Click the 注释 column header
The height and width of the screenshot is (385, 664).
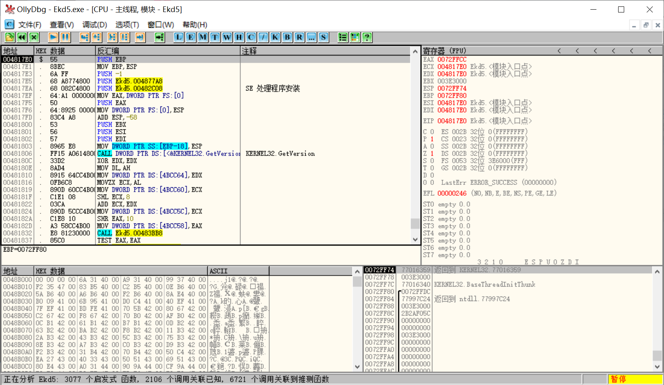pos(325,51)
